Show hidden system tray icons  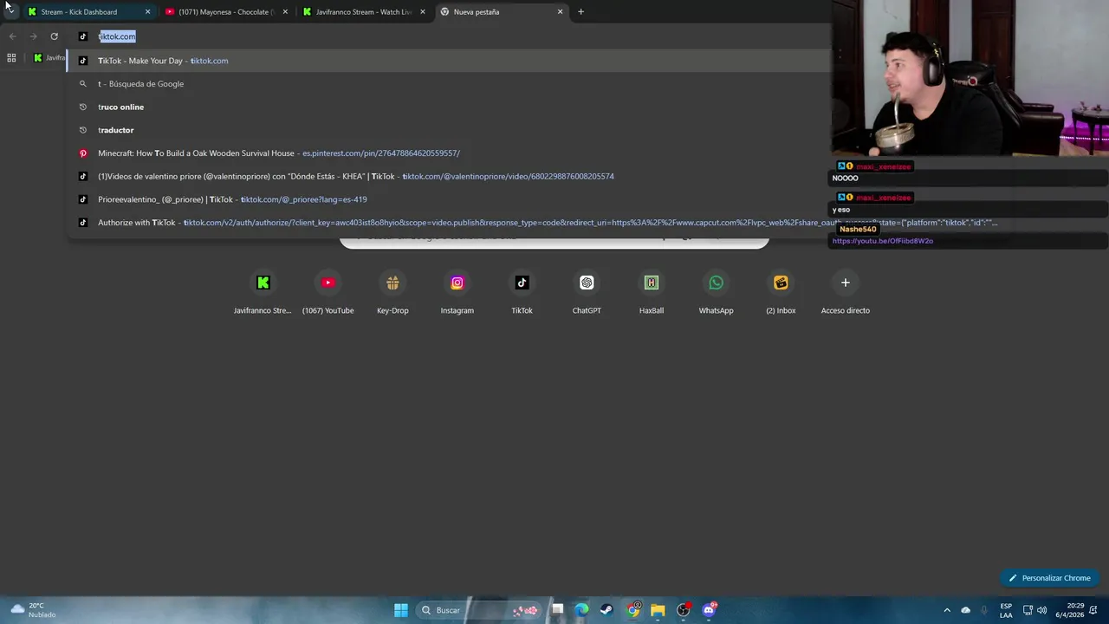(x=947, y=610)
